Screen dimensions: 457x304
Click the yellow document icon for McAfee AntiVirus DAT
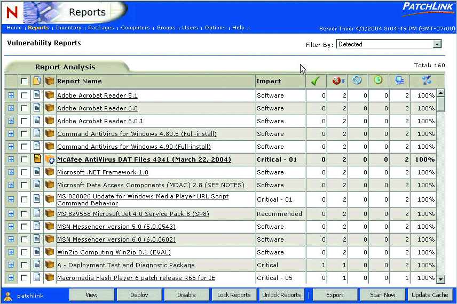pos(37,159)
